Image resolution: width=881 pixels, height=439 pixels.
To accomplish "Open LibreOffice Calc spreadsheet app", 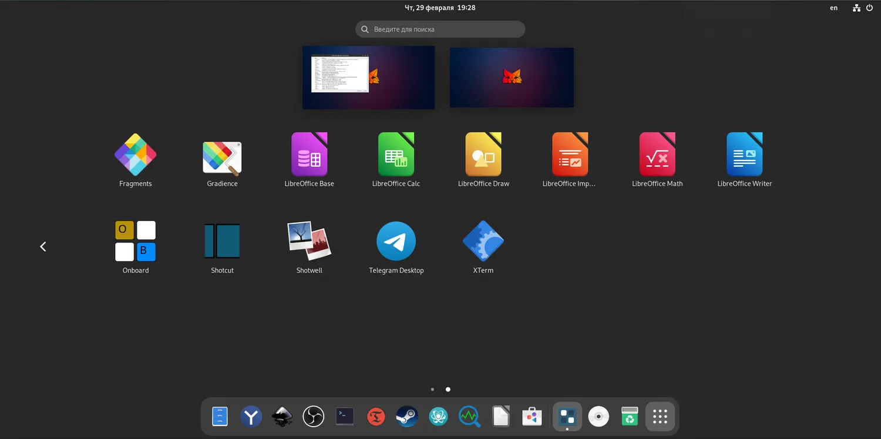I will [396, 154].
